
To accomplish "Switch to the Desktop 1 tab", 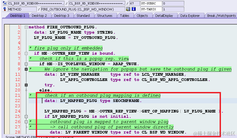I will point(18,16).
